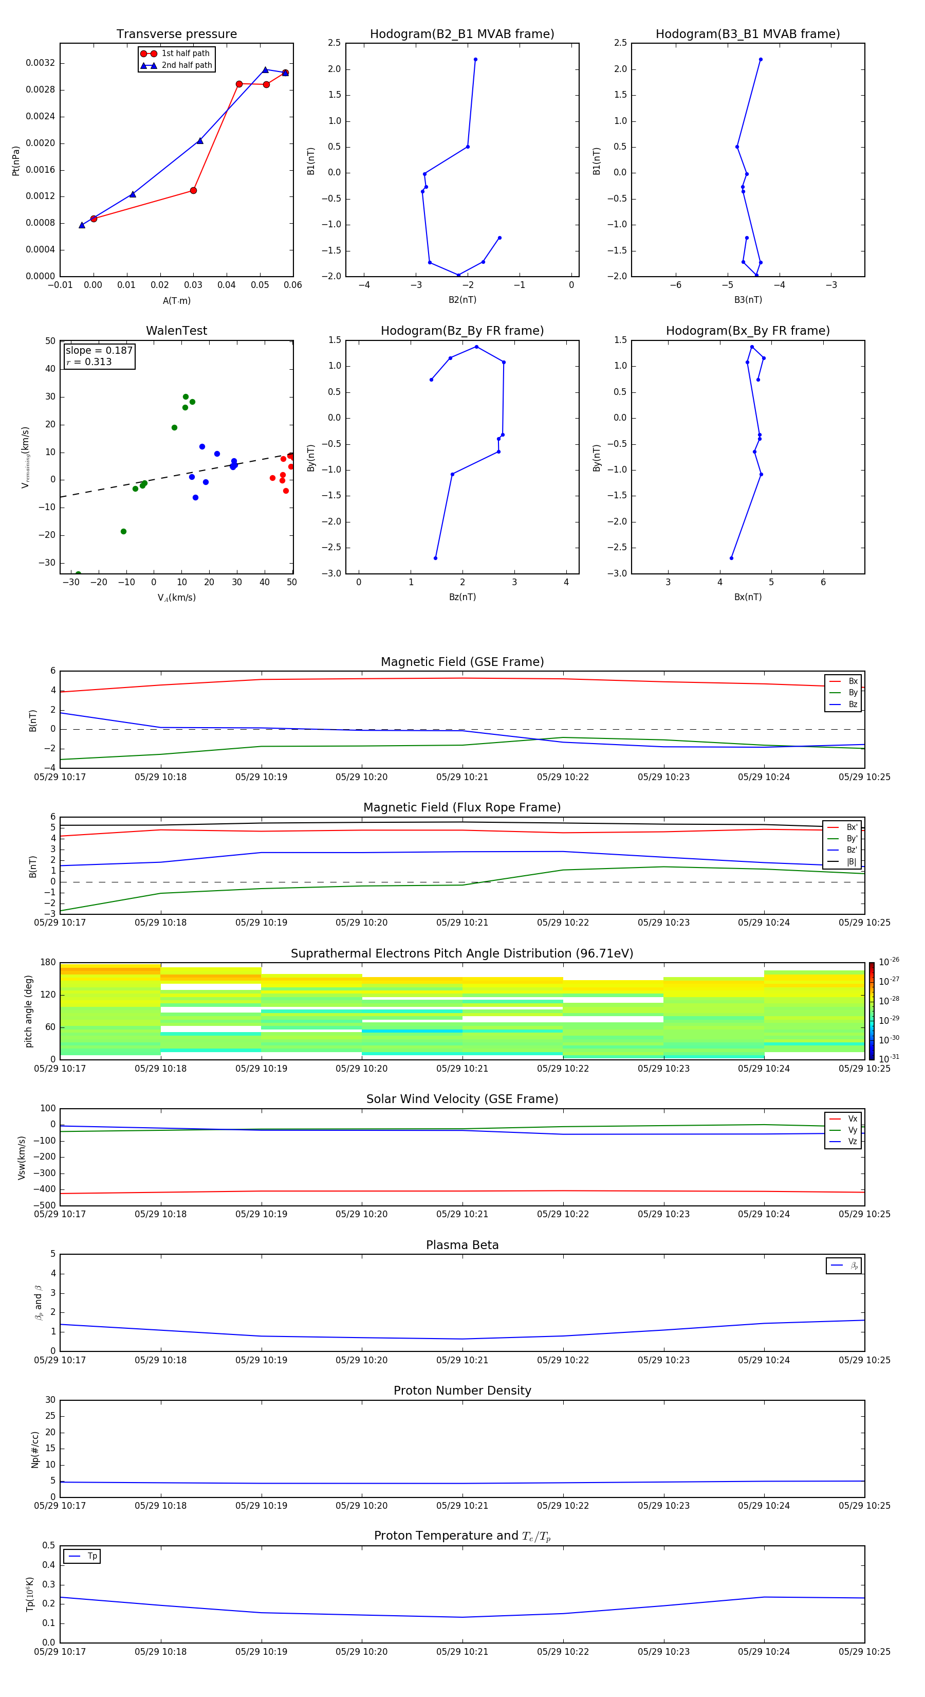Click the "Magnetic Field (Flux Rope Frame)" title
The height and width of the screenshot is (1697, 925).
point(462,808)
